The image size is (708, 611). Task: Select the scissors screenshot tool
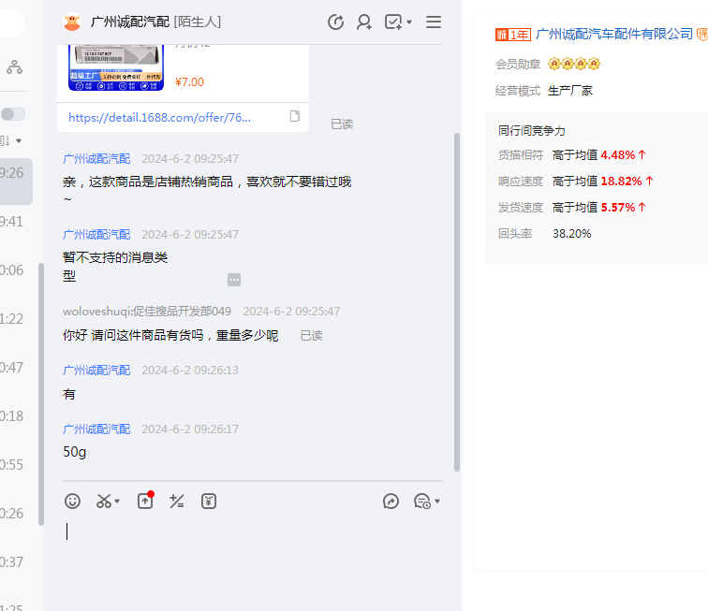(x=104, y=502)
